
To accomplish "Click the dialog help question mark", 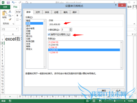I will coord(116,5).
